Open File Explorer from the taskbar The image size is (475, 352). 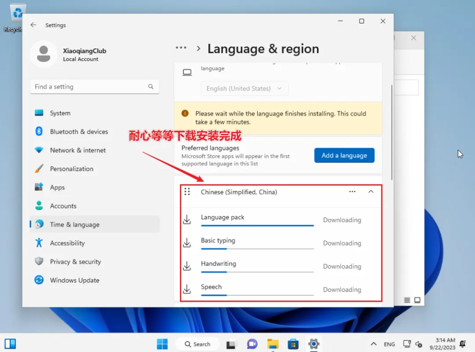pyautogui.click(x=273, y=344)
